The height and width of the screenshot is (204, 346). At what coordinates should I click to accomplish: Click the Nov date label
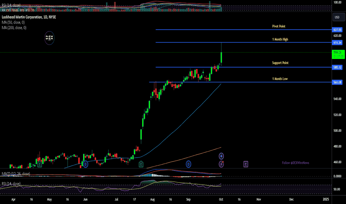[259, 200]
